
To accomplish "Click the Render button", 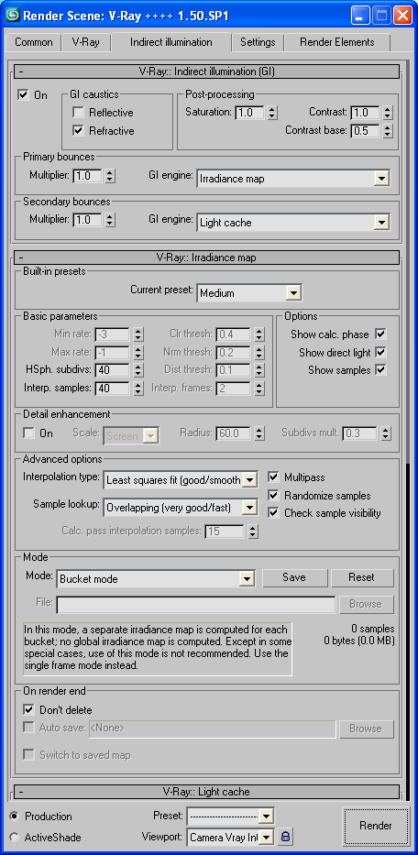I will tap(376, 826).
